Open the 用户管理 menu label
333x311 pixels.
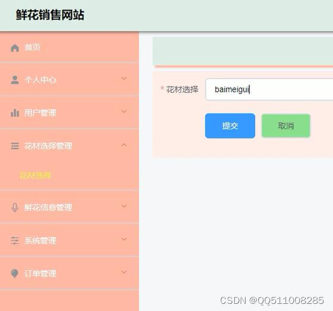pos(40,113)
